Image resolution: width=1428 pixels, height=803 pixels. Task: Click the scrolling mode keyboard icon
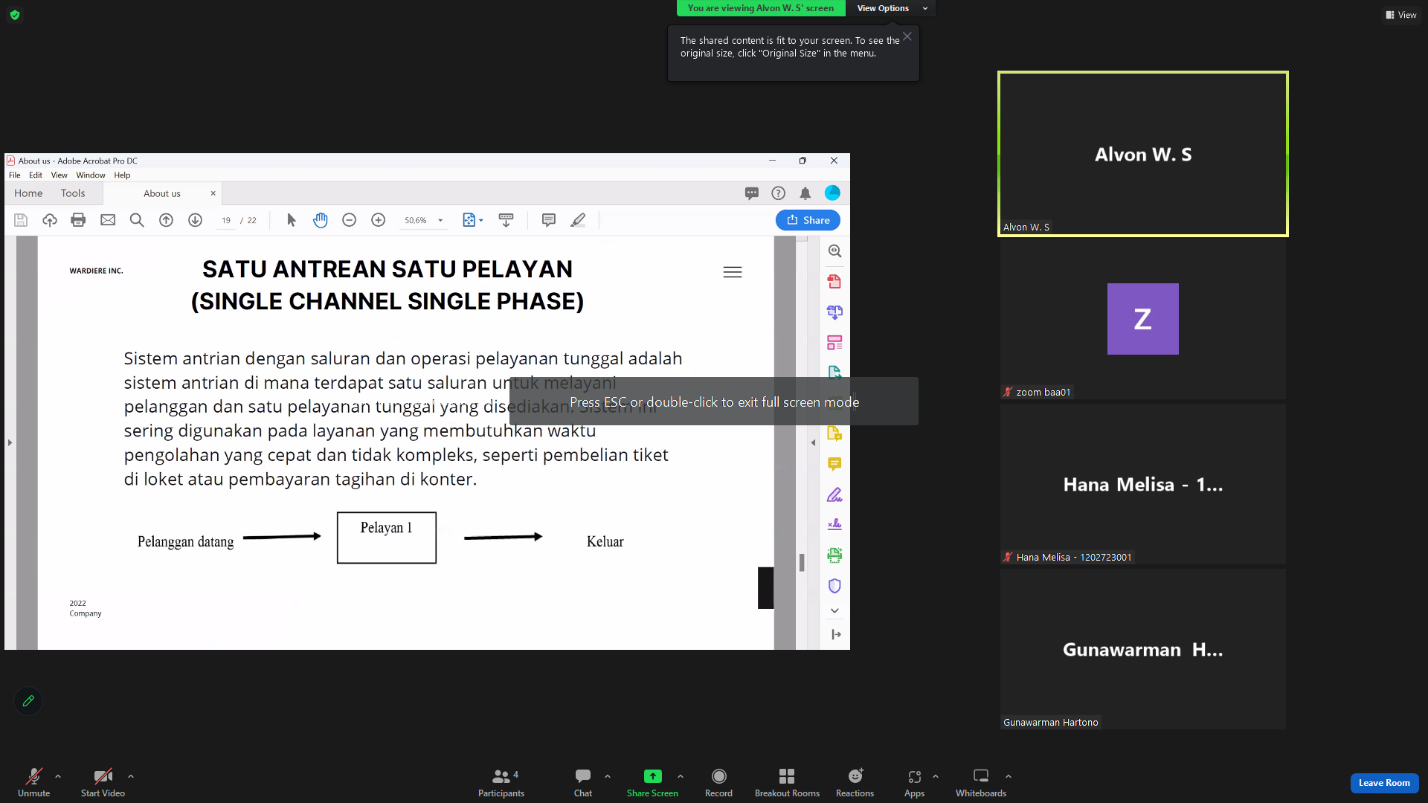click(506, 220)
